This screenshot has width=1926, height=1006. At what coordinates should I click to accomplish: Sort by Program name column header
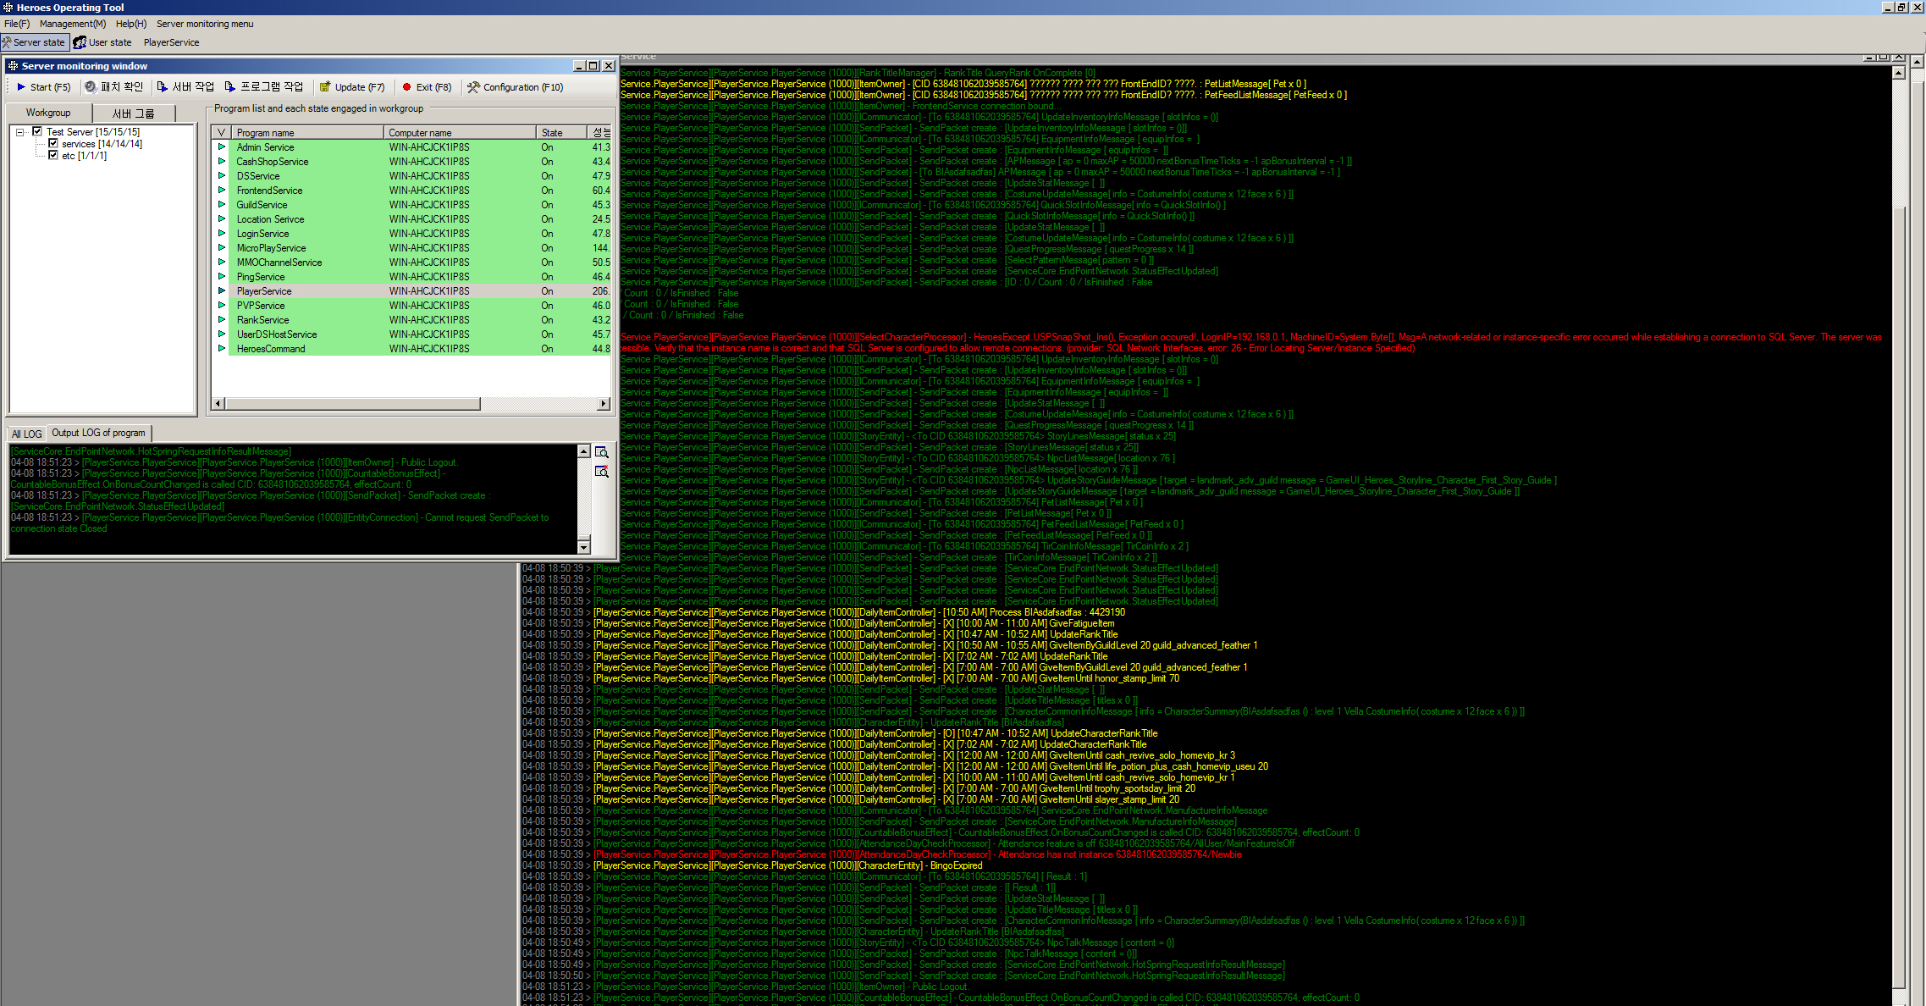306,133
